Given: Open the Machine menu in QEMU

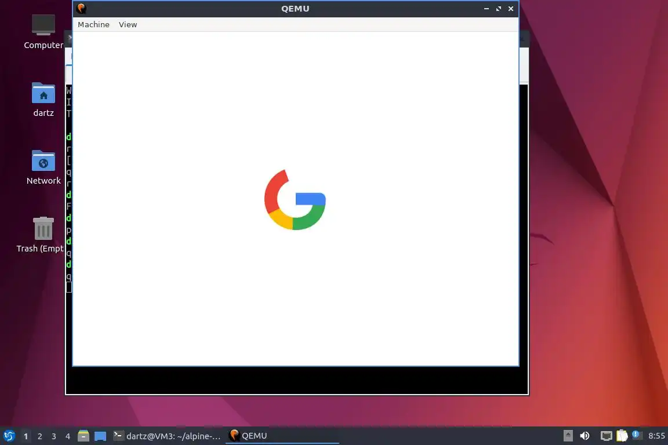Looking at the screenshot, I should (93, 25).
